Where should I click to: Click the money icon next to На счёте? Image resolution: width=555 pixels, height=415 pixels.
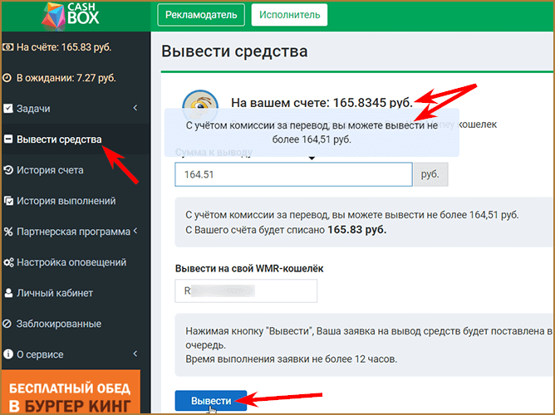[8, 47]
